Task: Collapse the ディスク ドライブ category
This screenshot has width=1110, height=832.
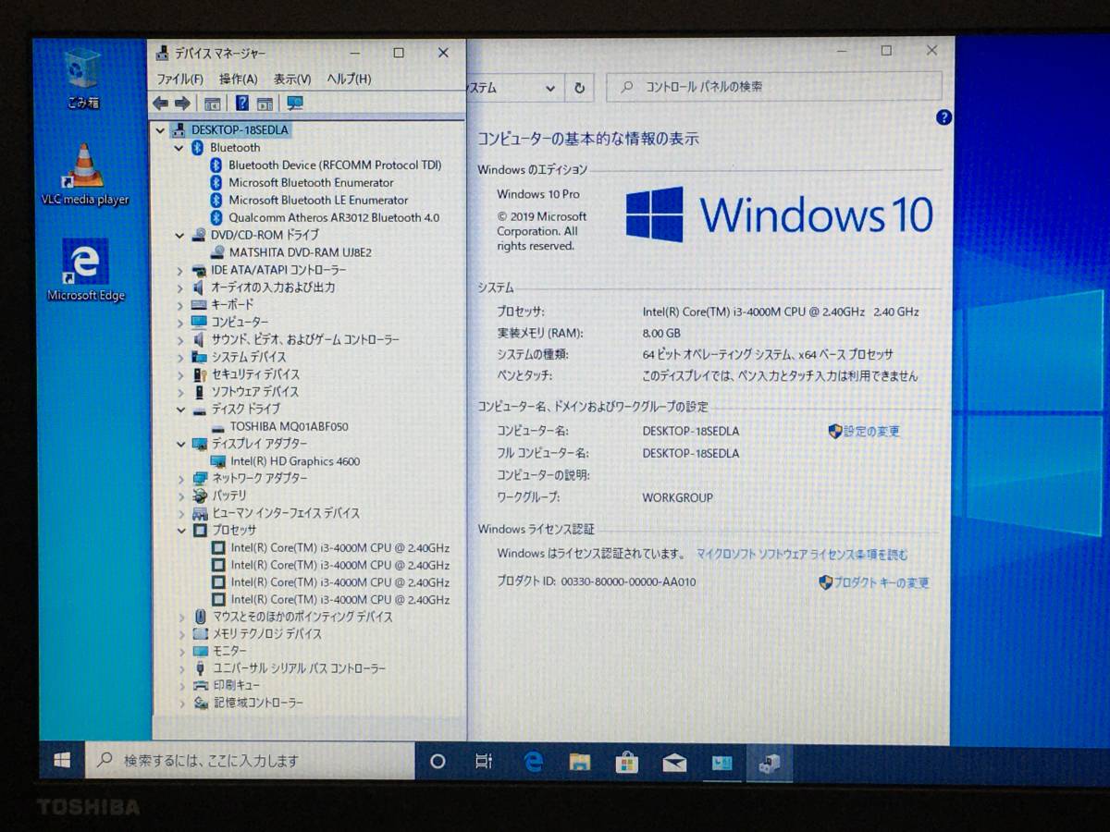Action: click(x=180, y=410)
